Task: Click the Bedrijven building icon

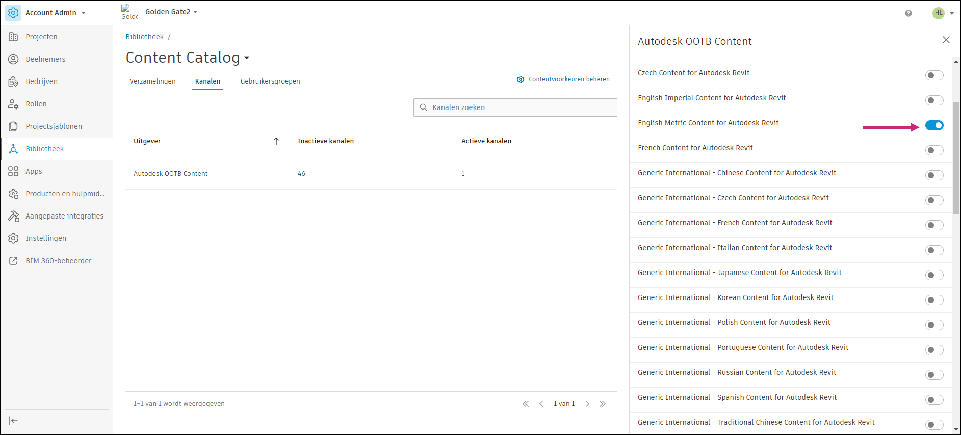Action: 13,81
